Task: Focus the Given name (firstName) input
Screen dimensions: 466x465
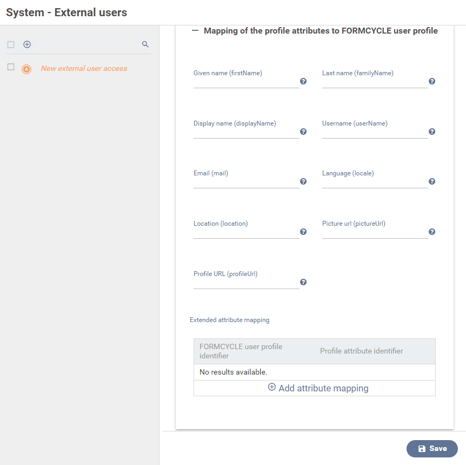Action: tap(246, 83)
